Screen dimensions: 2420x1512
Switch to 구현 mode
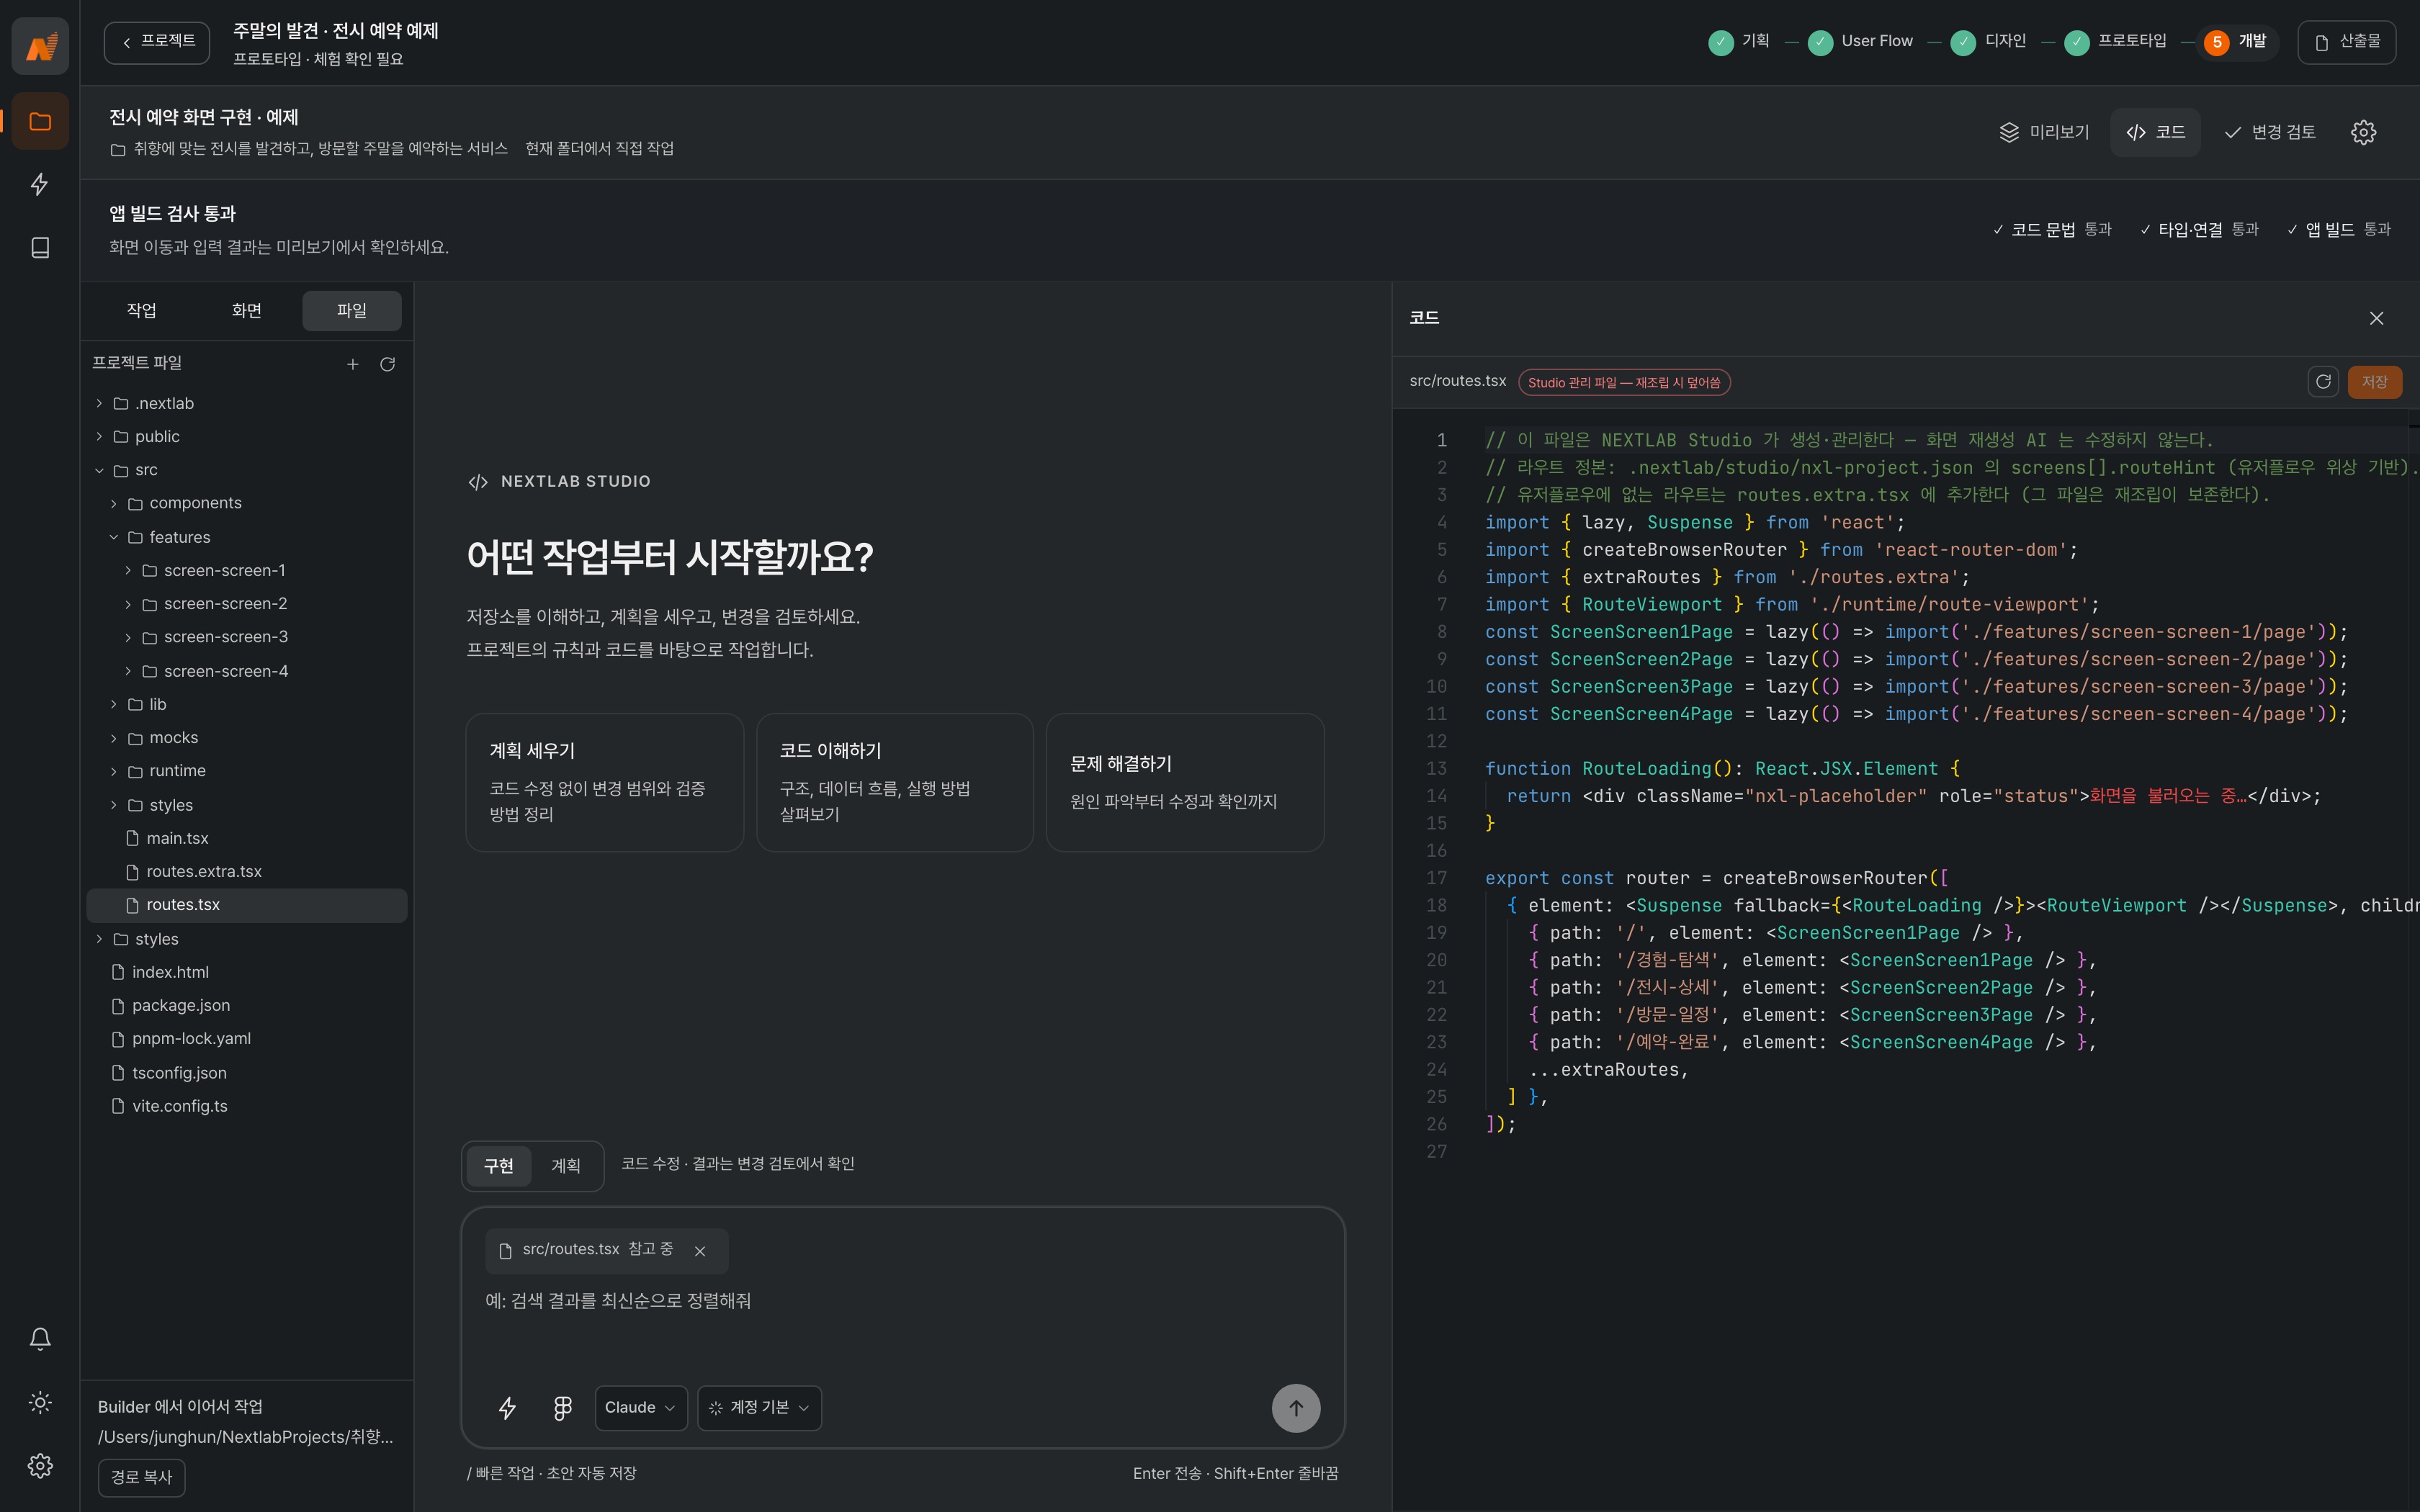coord(498,1166)
